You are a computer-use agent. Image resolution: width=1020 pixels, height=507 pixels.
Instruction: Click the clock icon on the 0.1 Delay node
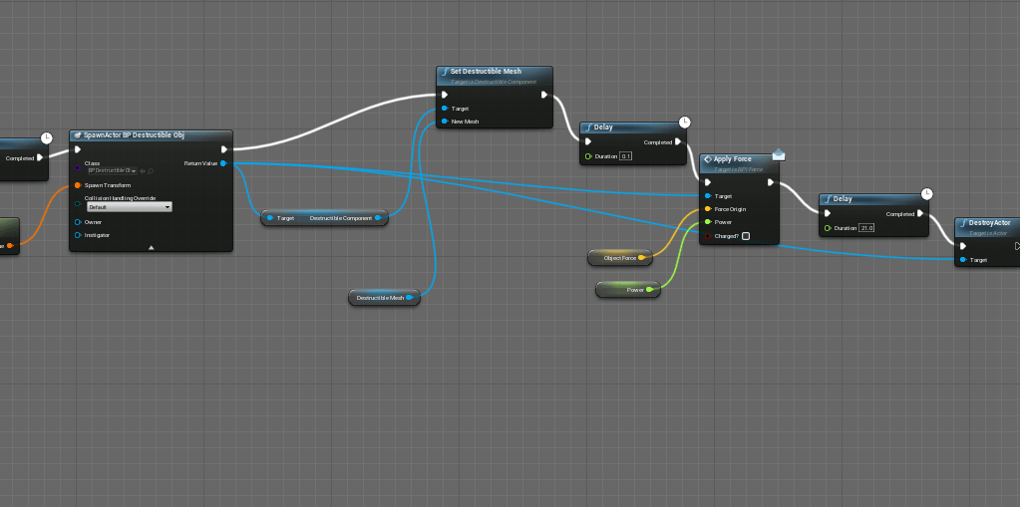coord(684,123)
